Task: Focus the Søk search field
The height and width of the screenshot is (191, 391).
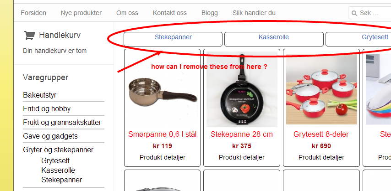Action: pyautogui.click(x=369, y=13)
